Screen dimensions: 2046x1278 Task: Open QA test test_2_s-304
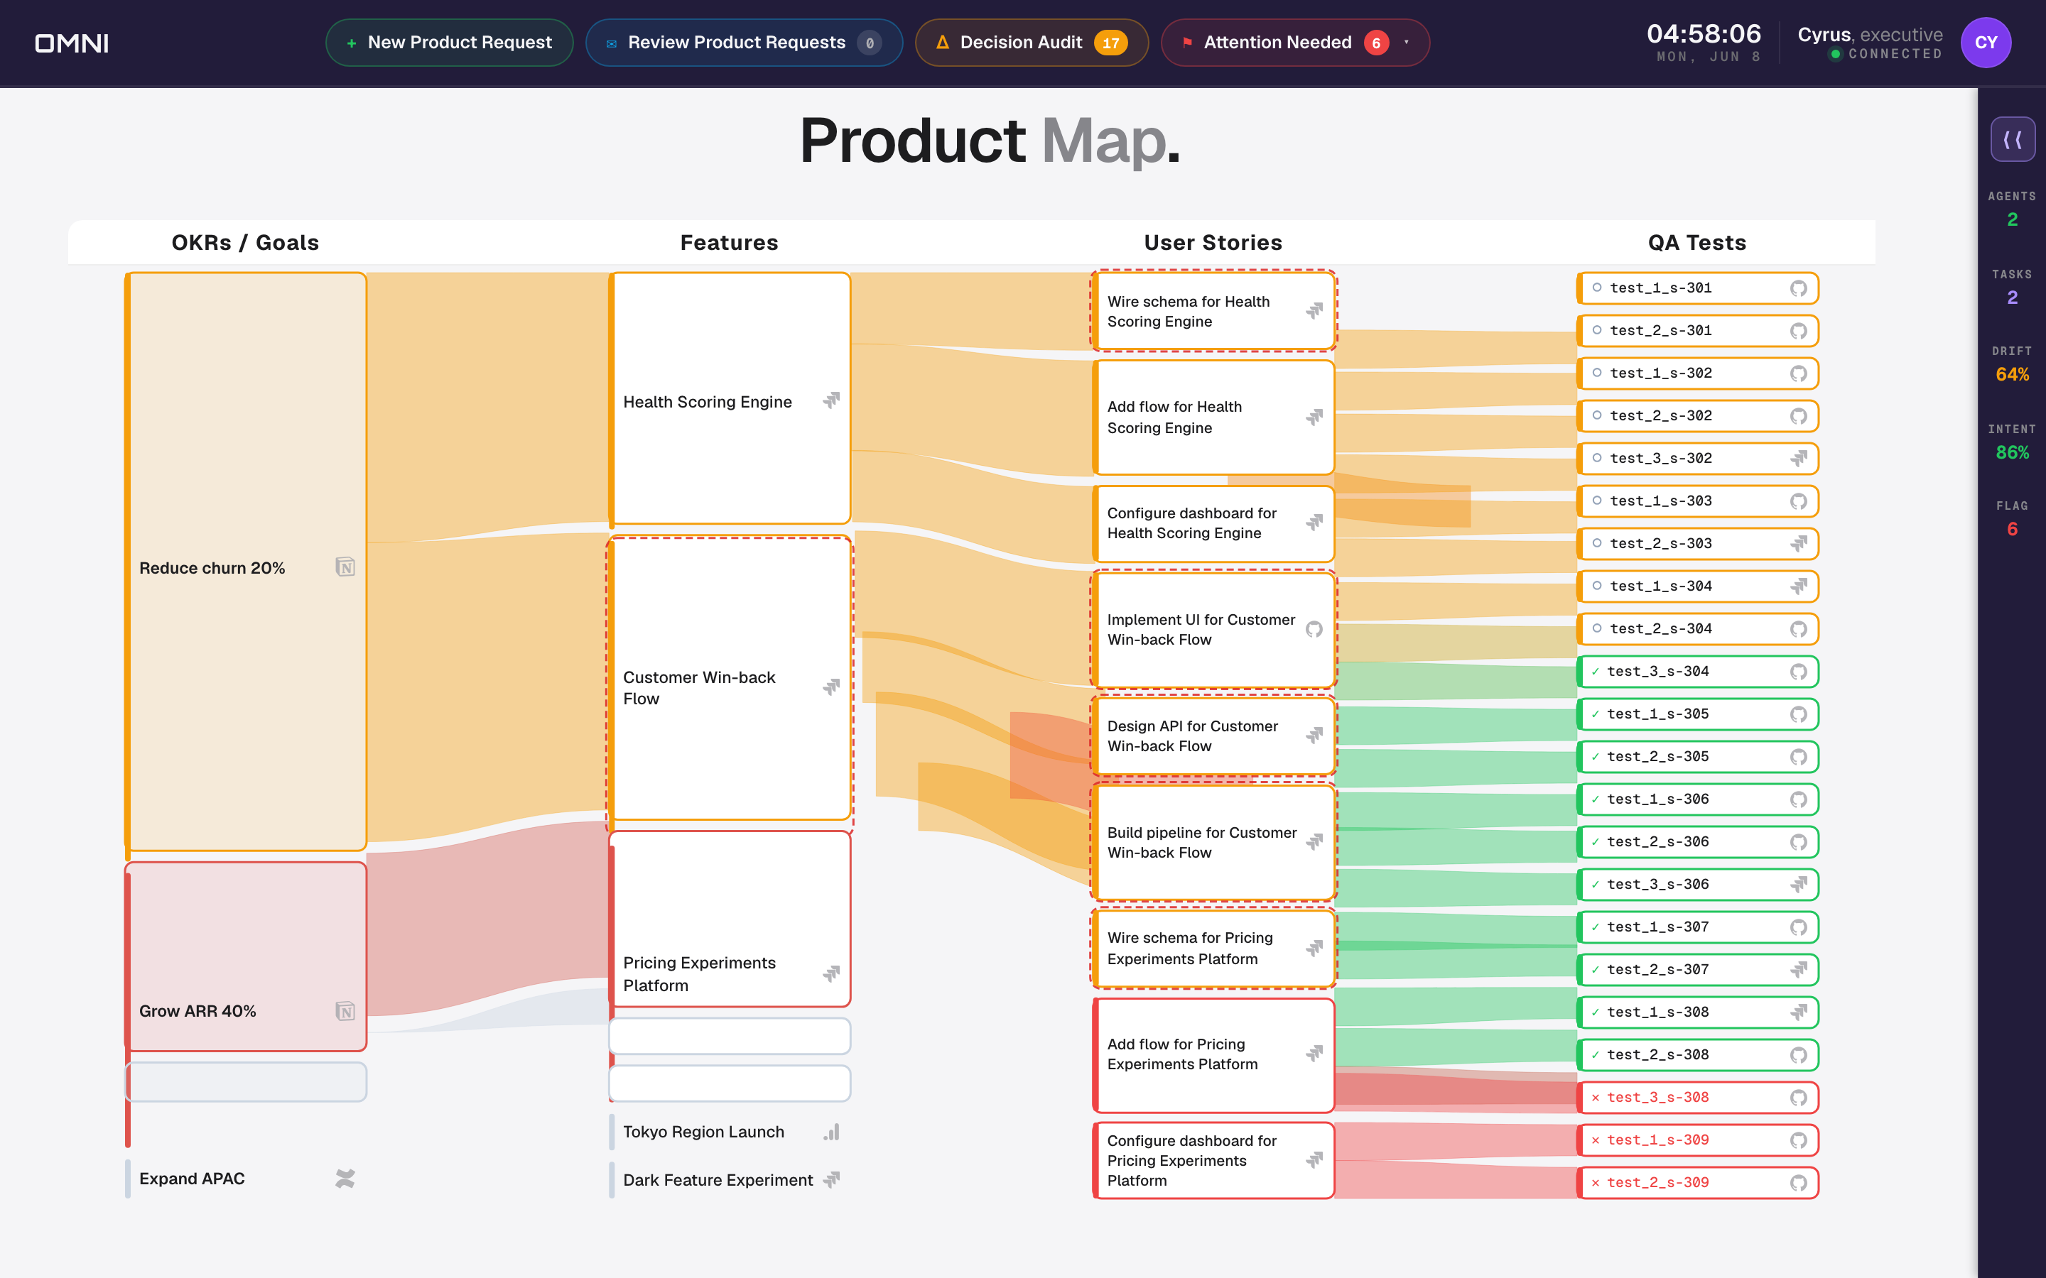pyautogui.click(x=1698, y=629)
